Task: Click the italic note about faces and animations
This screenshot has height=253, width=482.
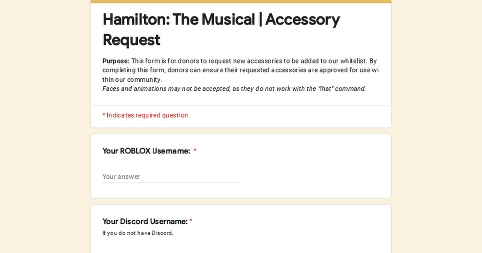Action: [234, 88]
